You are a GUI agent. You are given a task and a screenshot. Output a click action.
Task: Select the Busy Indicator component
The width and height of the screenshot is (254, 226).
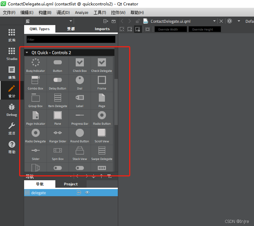click(35, 65)
